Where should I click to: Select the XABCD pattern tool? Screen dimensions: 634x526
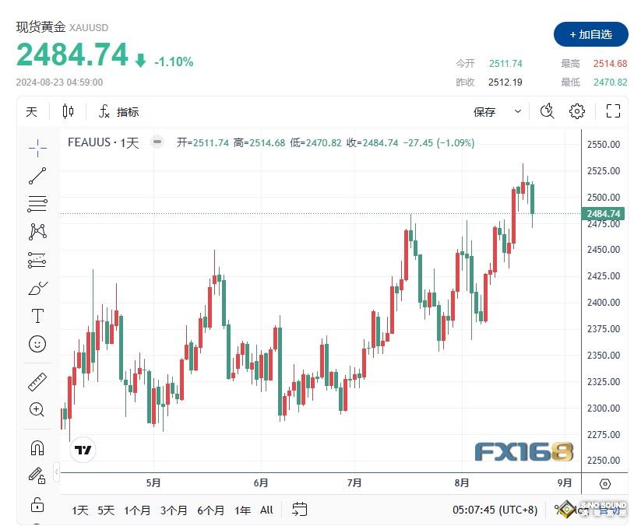[37, 232]
